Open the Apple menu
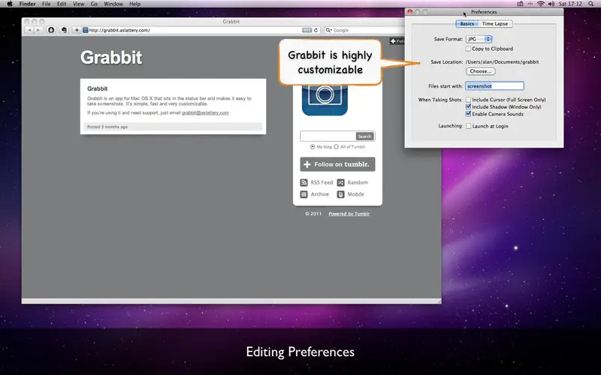 point(10,4)
